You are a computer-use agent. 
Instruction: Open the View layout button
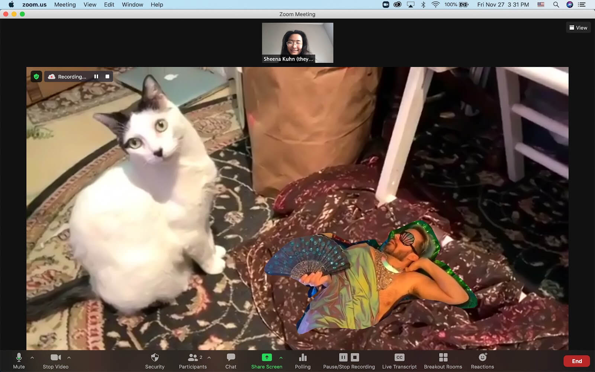click(578, 28)
